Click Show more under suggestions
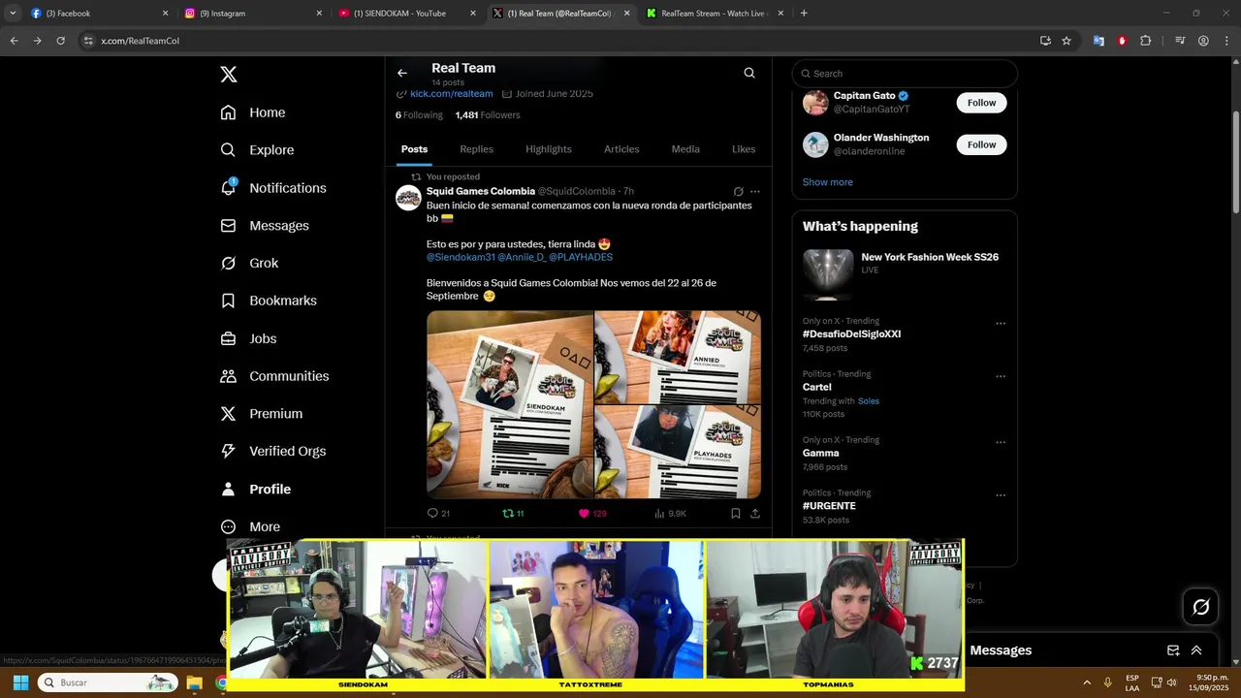This screenshot has height=698, width=1241. pyautogui.click(x=827, y=182)
